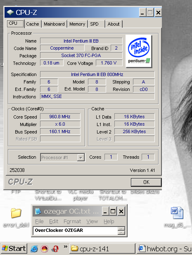
Task: Click the OK button in CPU-Z
Action: 146,182
